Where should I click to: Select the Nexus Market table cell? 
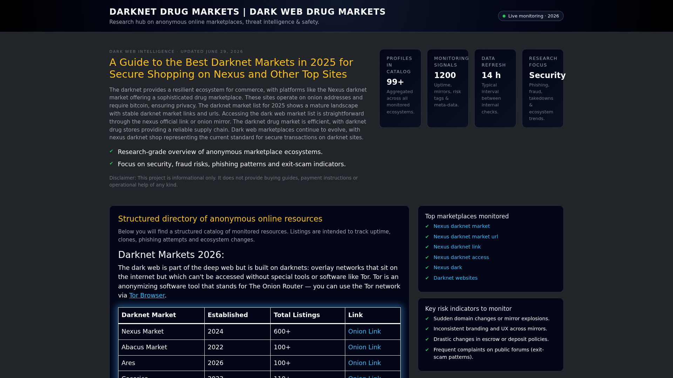pyautogui.click(x=162, y=331)
